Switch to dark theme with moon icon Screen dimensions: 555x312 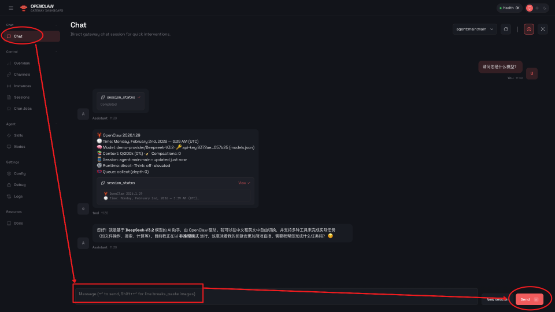544,8
